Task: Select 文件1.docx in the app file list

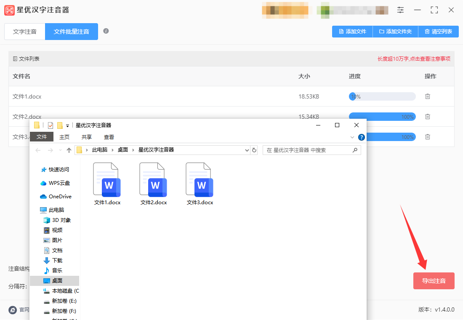Action: 27,96
